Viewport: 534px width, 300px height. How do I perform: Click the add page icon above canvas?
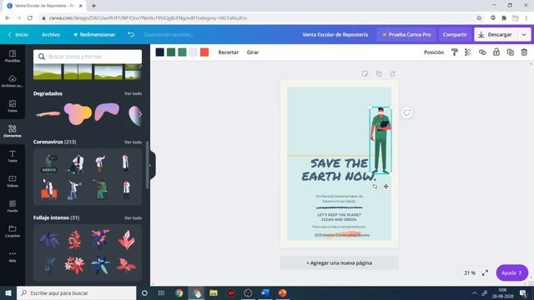393,73
